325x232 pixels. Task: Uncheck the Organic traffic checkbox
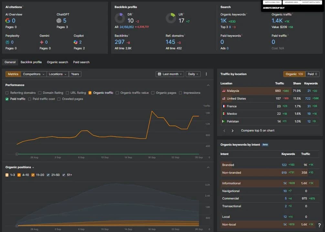90,93
